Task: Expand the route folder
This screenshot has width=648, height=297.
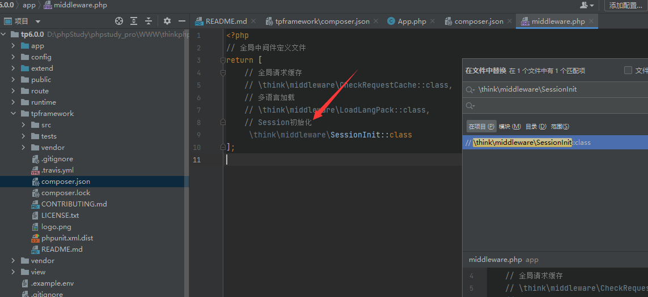Action: point(13,91)
